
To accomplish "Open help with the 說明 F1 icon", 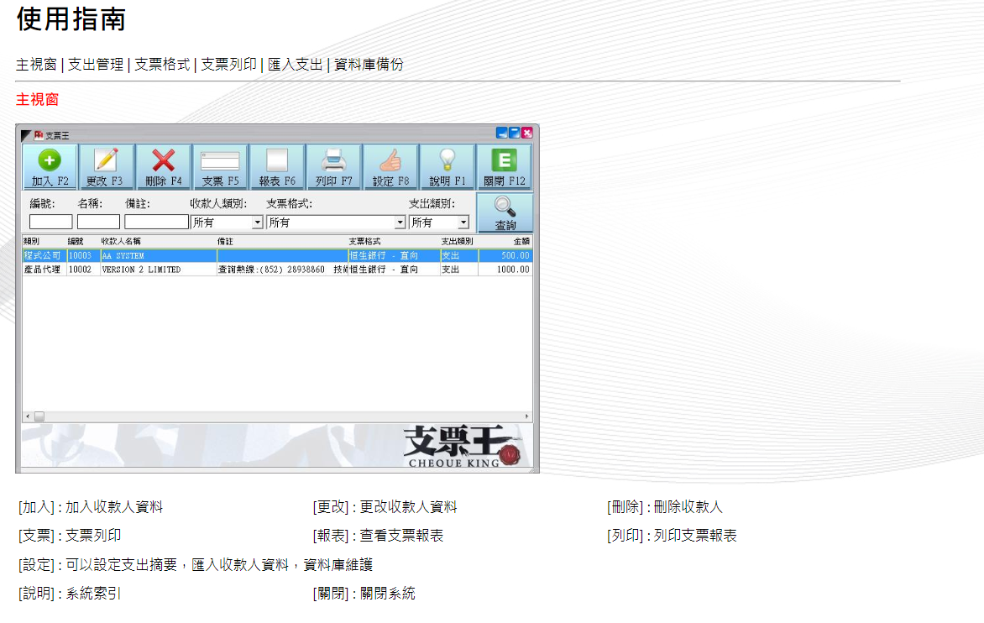I will [x=447, y=165].
